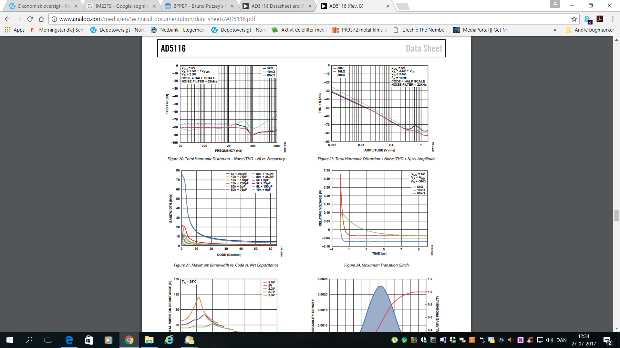The height and width of the screenshot is (348, 620).
Task: Open MediaPortal bookmark
Action: (481, 30)
